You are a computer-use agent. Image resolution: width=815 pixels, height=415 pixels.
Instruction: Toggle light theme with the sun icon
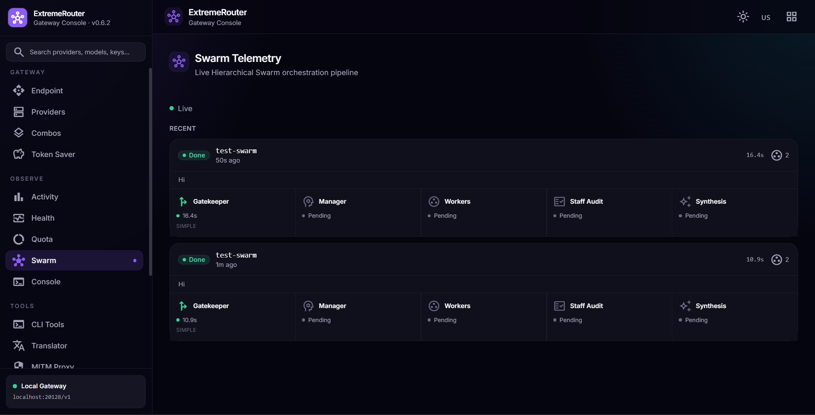click(743, 17)
